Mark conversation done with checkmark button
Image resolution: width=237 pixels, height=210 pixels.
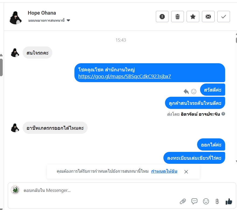click(x=224, y=16)
